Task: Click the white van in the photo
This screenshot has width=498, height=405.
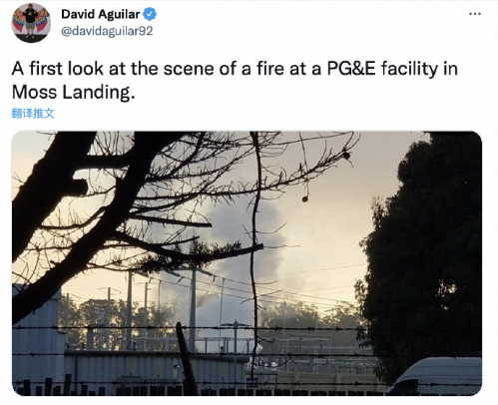Action: coord(436,376)
